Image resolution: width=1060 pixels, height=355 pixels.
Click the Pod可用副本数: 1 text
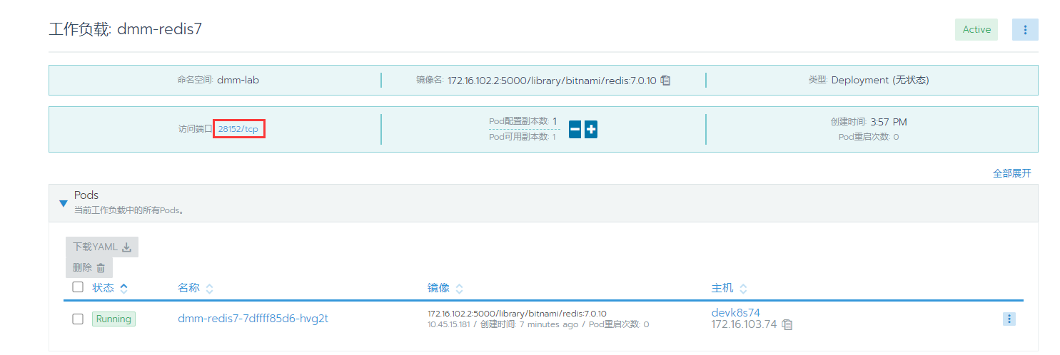523,137
